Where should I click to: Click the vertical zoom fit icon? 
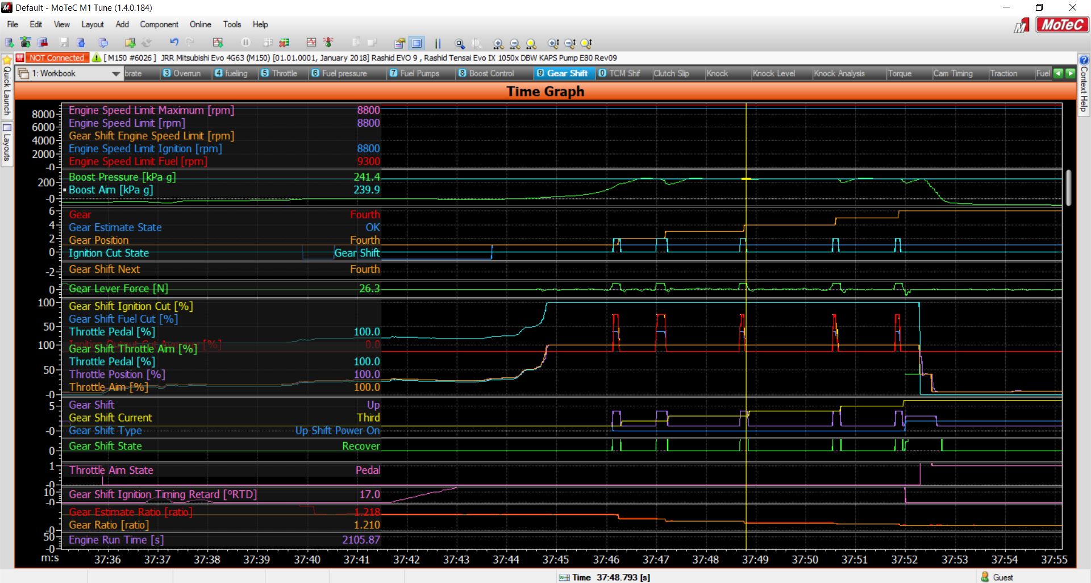point(586,43)
